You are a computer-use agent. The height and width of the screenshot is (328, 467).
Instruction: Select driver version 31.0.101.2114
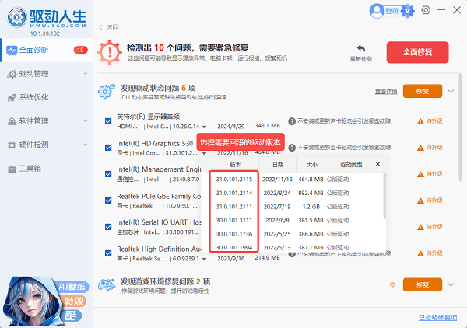pos(234,193)
